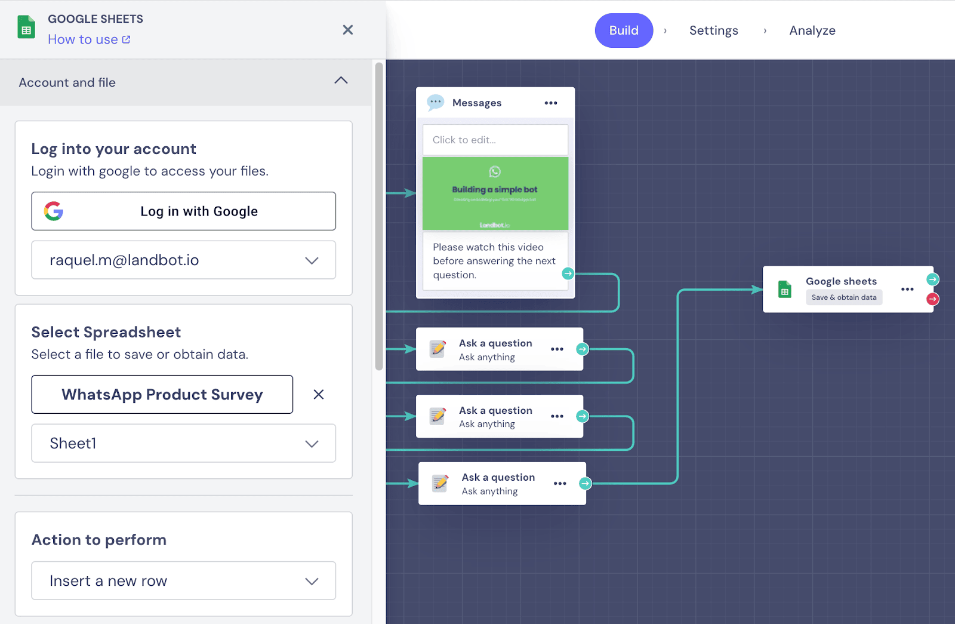Image resolution: width=955 pixels, height=624 pixels.
Task: Switch to the Build tab
Action: 624,30
